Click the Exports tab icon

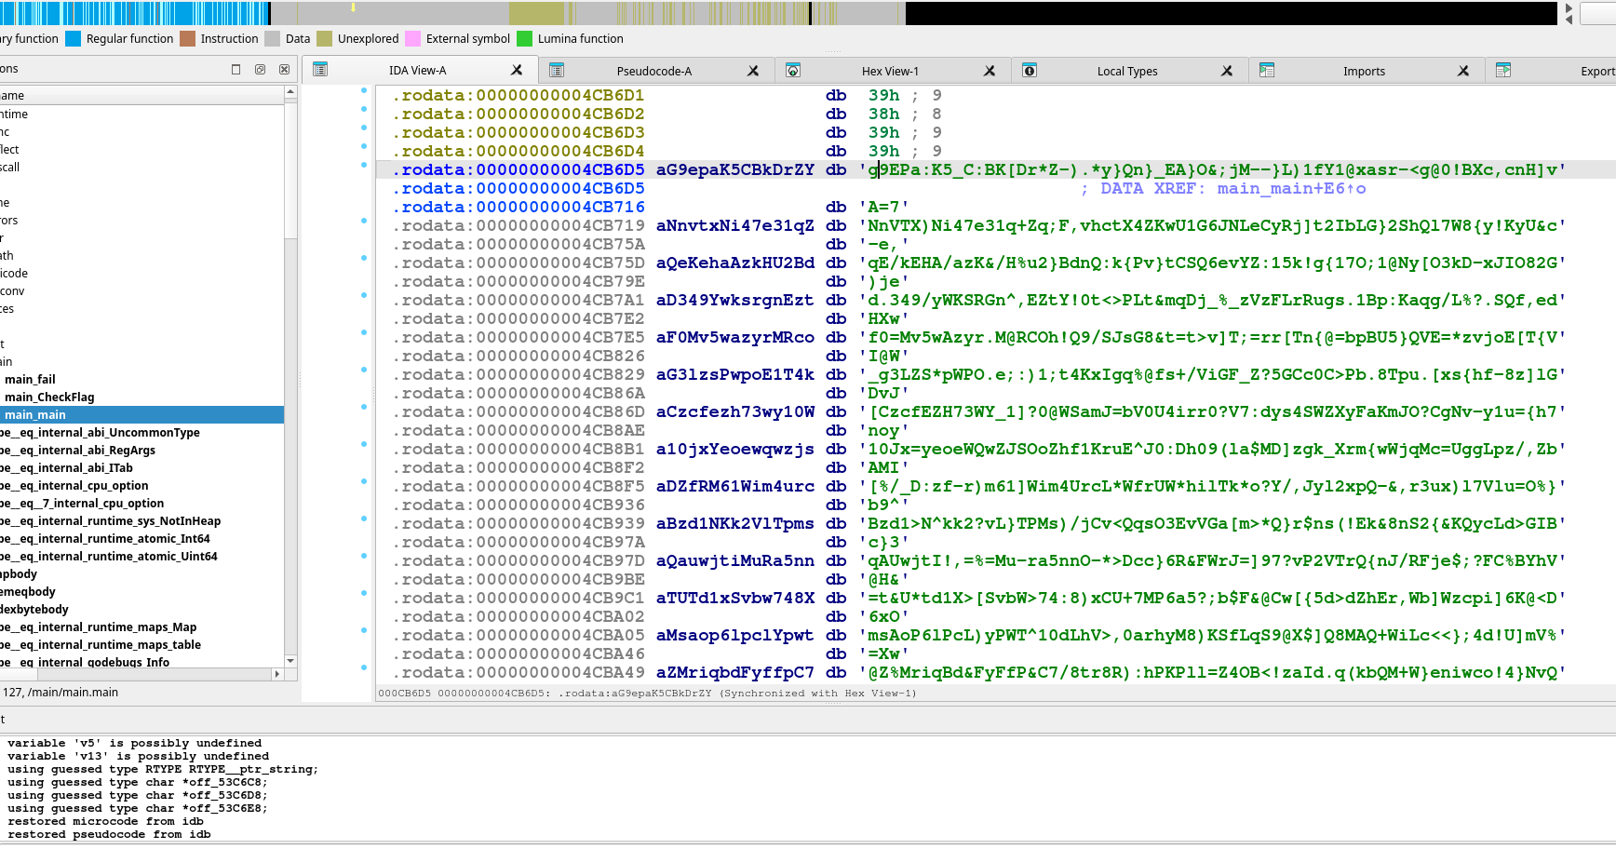(x=1502, y=71)
